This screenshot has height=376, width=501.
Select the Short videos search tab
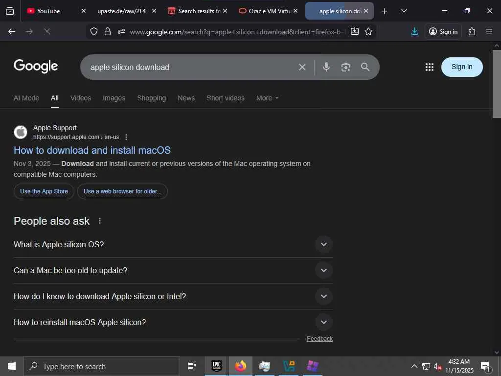point(225,98)
